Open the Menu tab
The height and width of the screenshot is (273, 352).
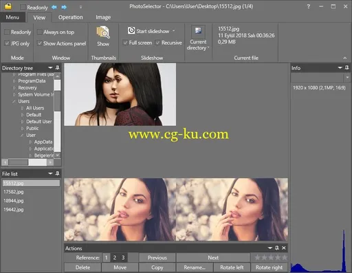click(x=12, y=17)
